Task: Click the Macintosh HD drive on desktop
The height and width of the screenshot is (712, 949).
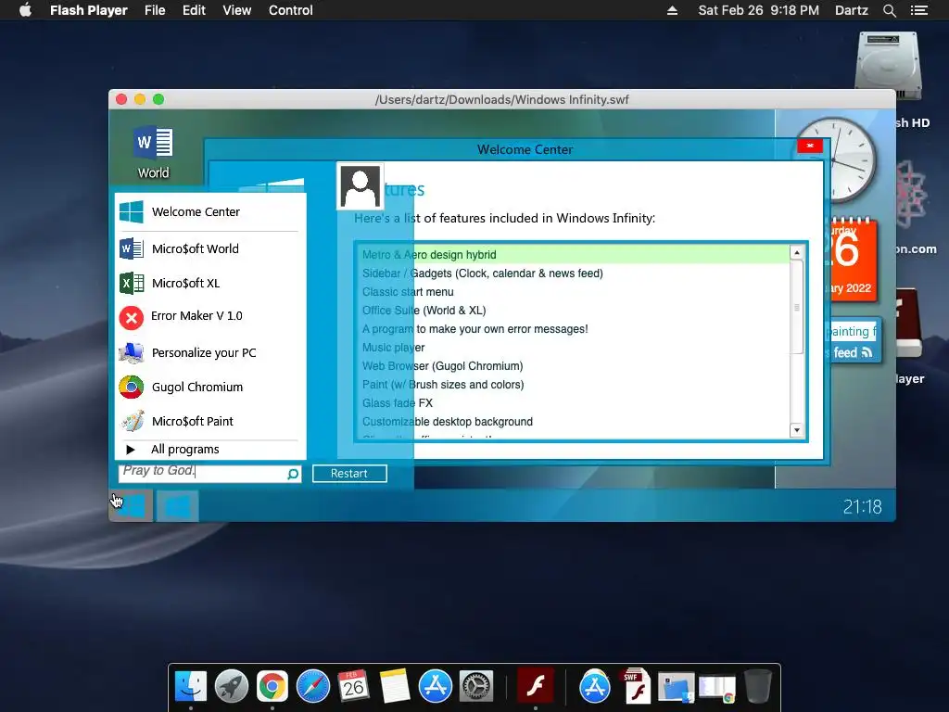Action: point(889,66)
